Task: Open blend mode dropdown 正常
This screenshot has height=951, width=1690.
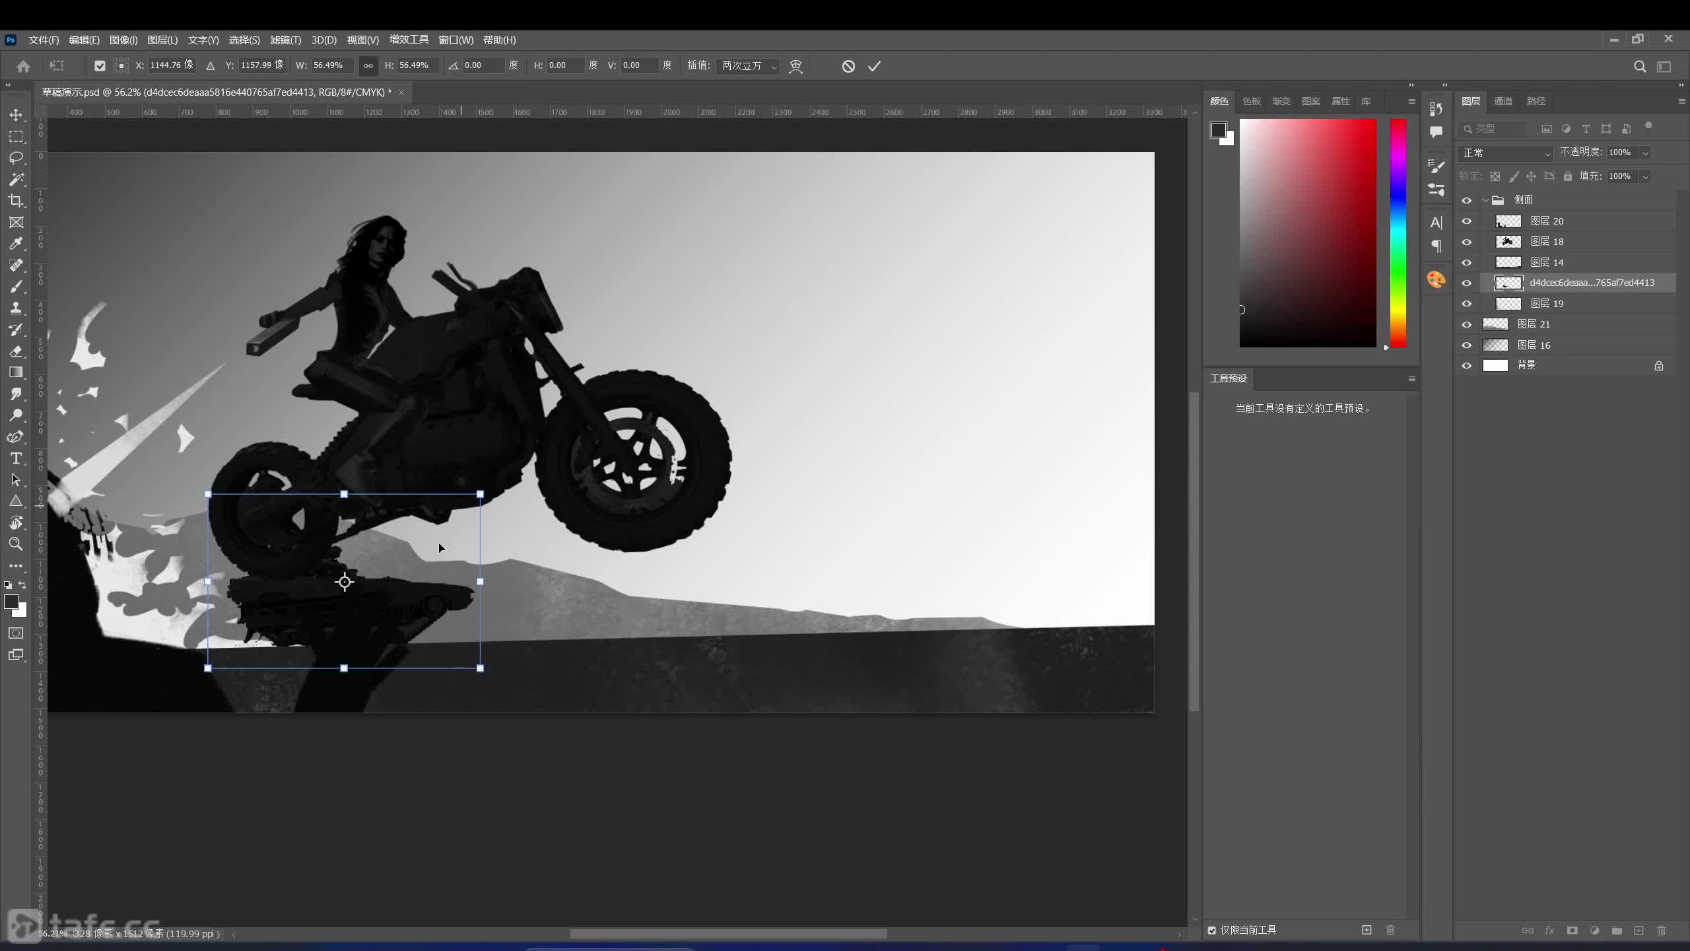Action: [x=1506, y=153]
